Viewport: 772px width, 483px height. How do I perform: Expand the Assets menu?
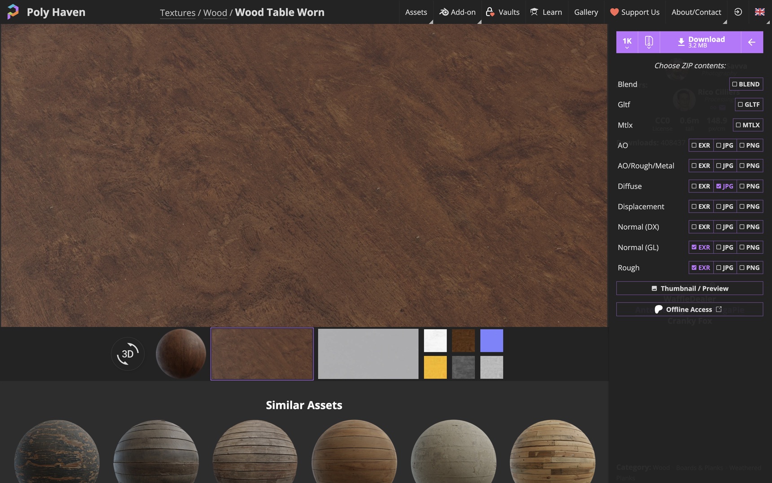click(416, 12)
